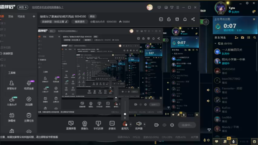
Task: Toggle the lock icon beside layout icon
Action: tap(169, 19)
